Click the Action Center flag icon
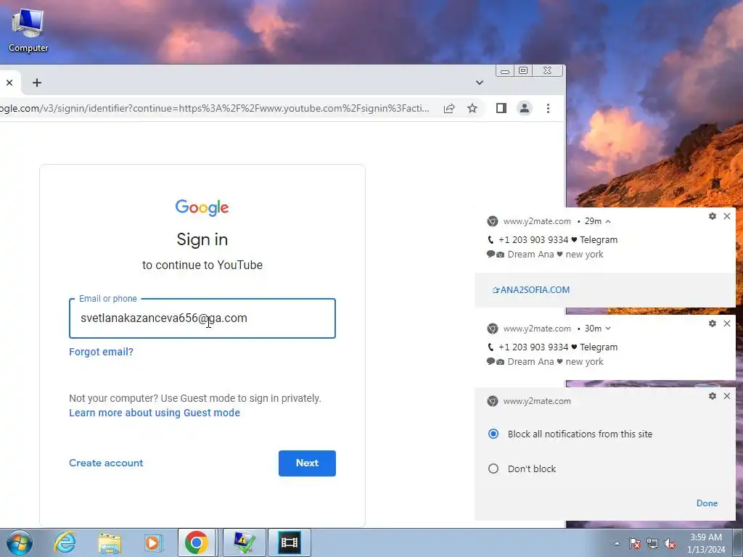 (635, 543)
